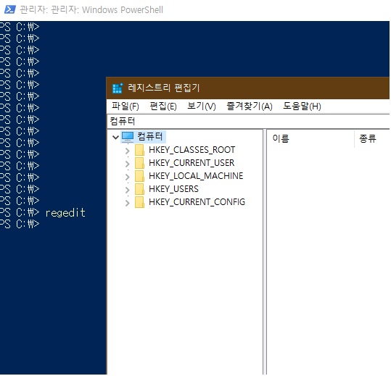Collapse the 컴퓨터 root node
The width and height of the screenshot is (391, 376).
click(x=115, y=137)
